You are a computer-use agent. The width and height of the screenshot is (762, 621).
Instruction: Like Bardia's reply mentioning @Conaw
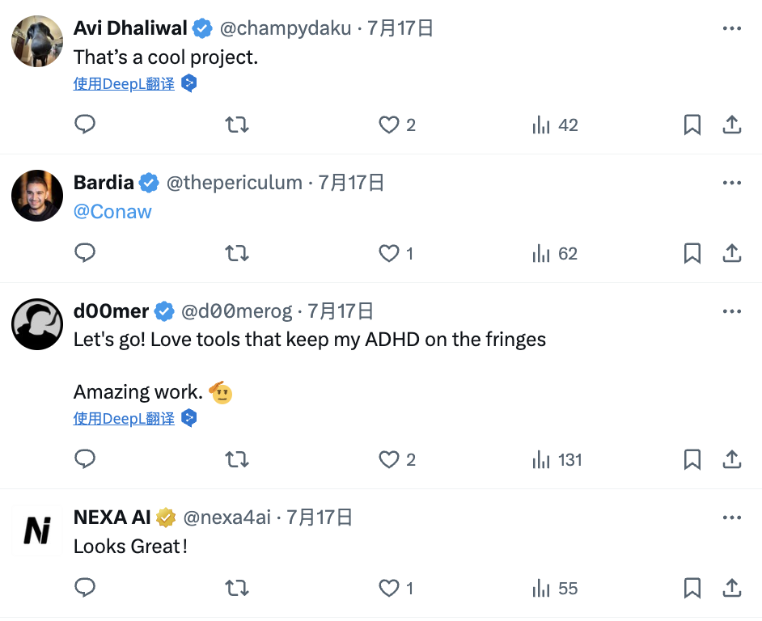coord(389,254)
